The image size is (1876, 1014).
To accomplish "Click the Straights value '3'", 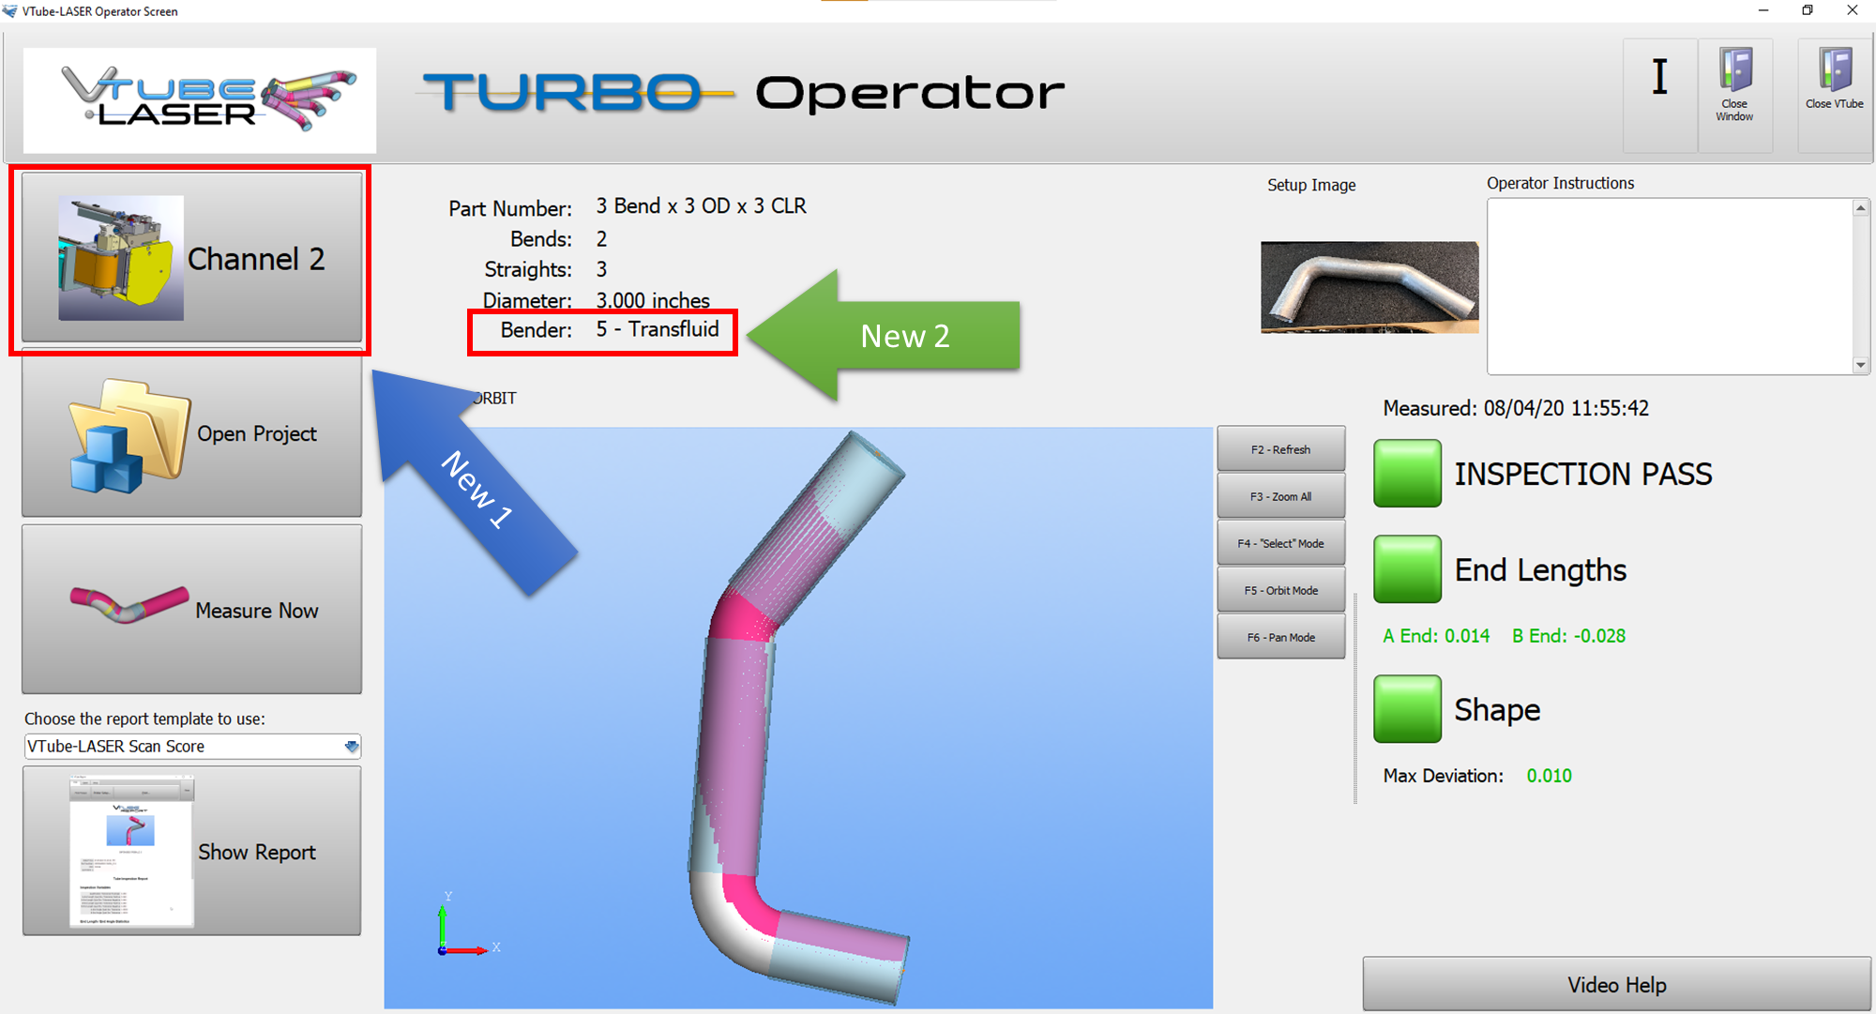I will point(601,269).
